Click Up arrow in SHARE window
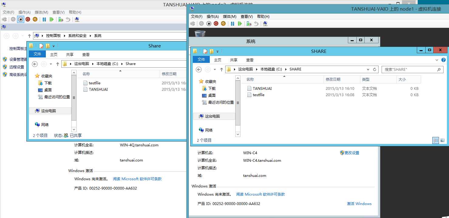Screen dimensions: 449x218 tap(221, 69)
